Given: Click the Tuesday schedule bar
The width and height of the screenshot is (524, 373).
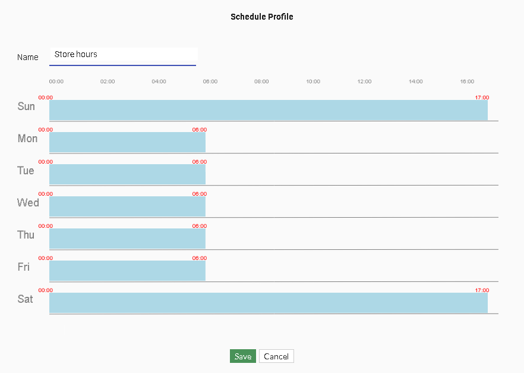Looking at the screenshot, I should coord(127,174).
